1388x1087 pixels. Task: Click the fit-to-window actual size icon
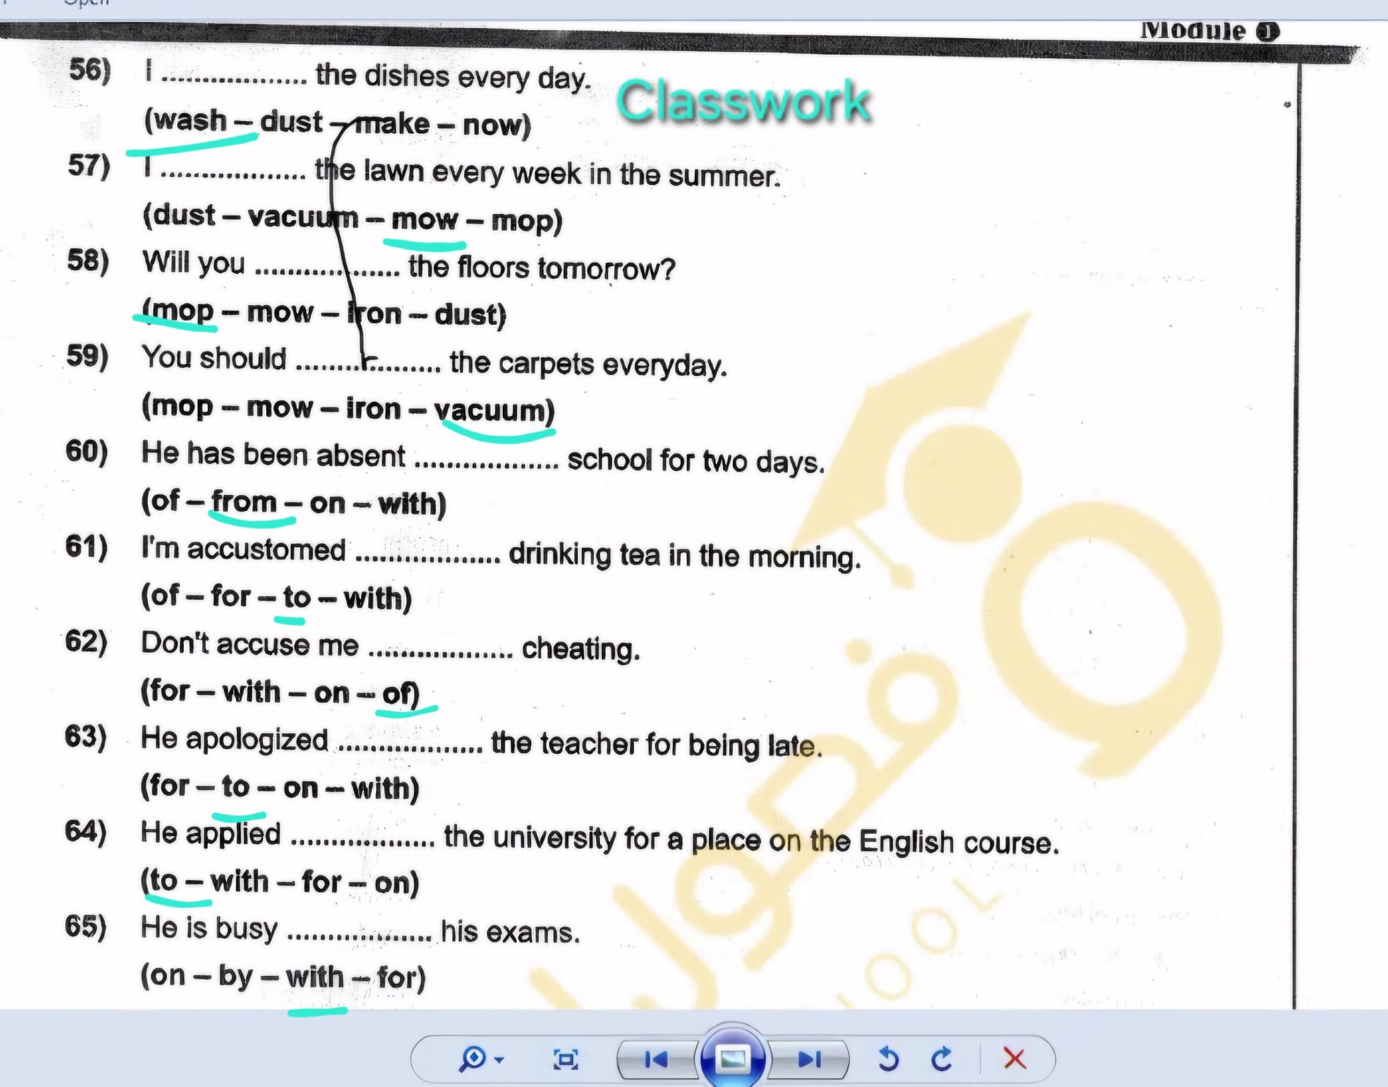point(566,1060)
